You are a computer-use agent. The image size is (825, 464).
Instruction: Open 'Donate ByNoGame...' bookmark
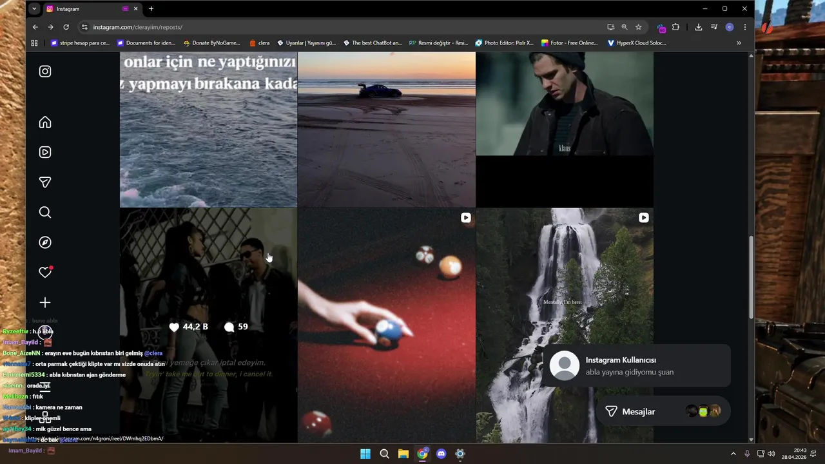pos(211,43)
